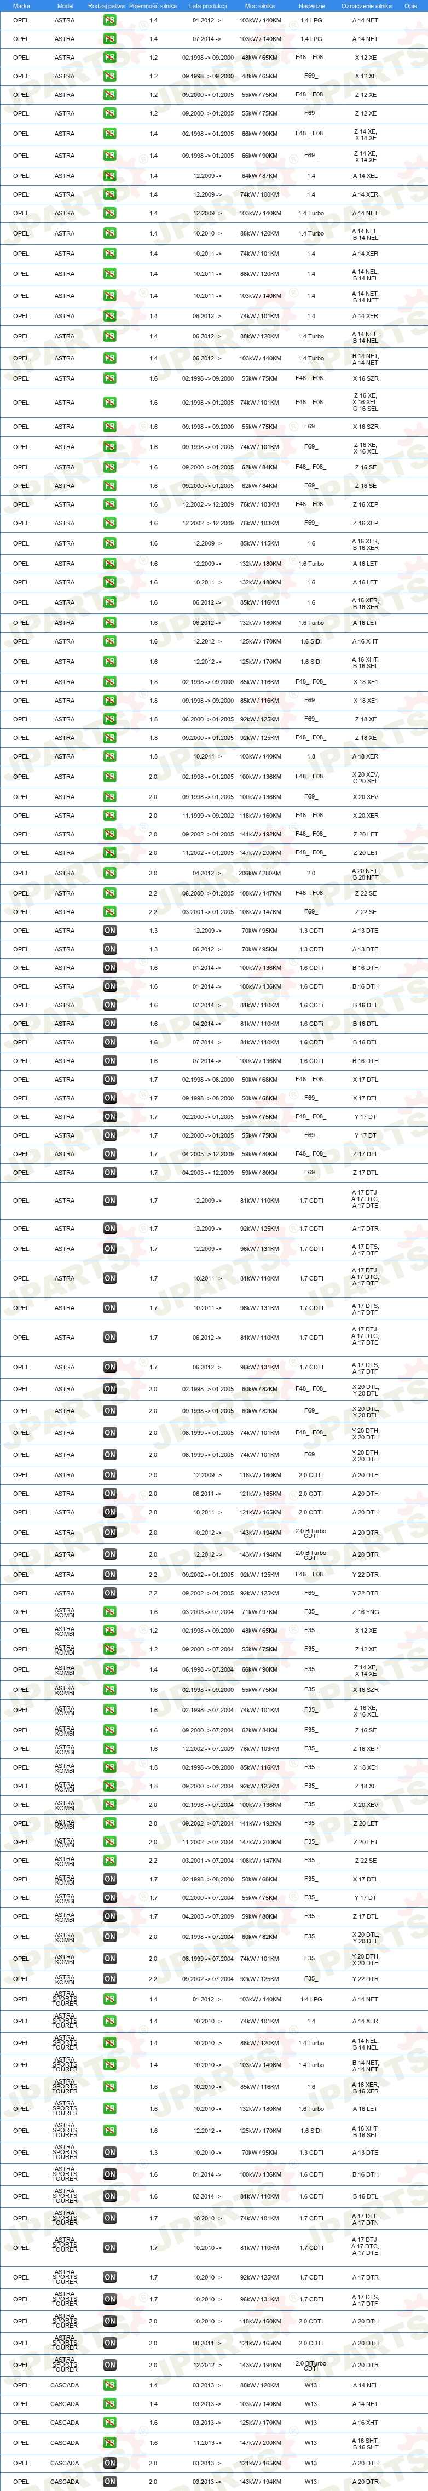Click the 06.2011 -> production date cell
Image resolution: width=428 pixels, height=2491 pixels.
click(208, 1494)
